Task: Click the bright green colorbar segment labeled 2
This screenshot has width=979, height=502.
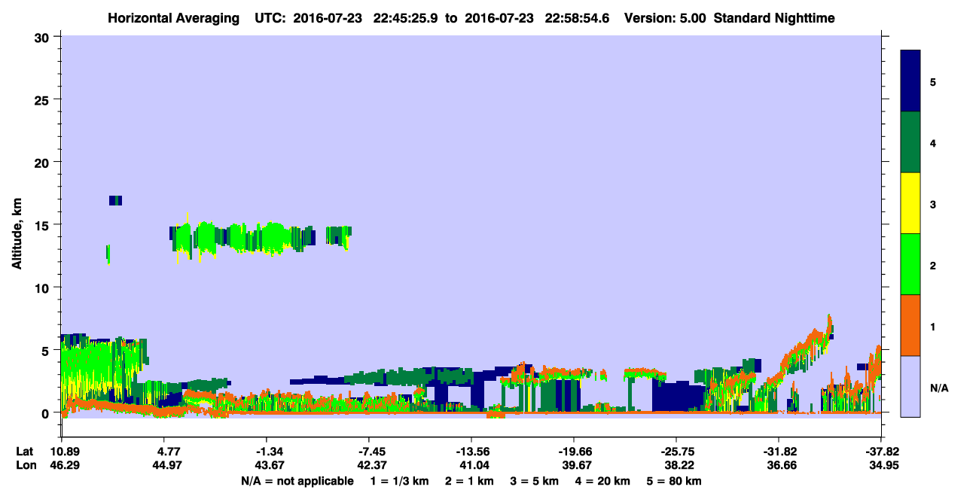Action: pos(910,264)
